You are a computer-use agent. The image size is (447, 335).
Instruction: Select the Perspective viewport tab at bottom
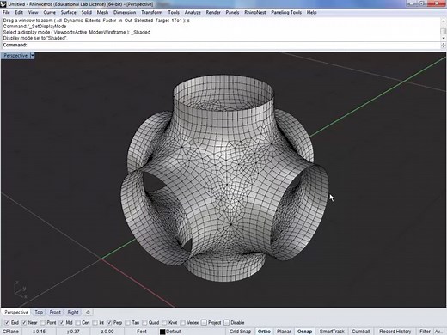click(x=16, y=312)
